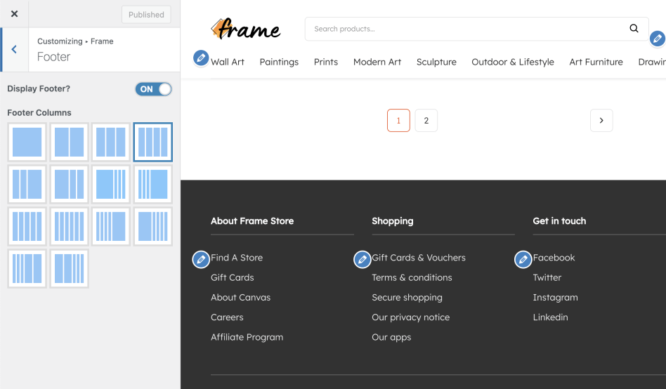
Task: Click the edit pencil next to Facebook link
Action: (523, 259)
